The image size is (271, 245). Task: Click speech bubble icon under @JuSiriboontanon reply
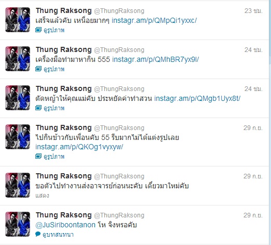(x=38, y=234)
